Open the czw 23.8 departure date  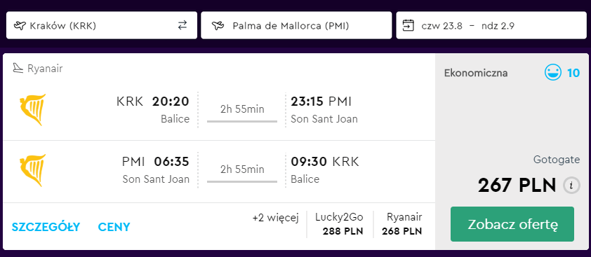(x=441, y=26)
